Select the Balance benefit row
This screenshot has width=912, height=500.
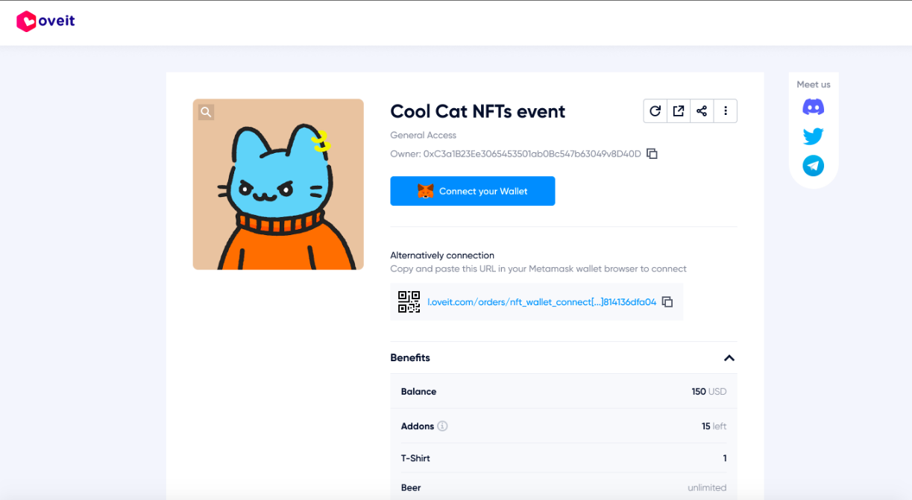click(x=563, y=392)
